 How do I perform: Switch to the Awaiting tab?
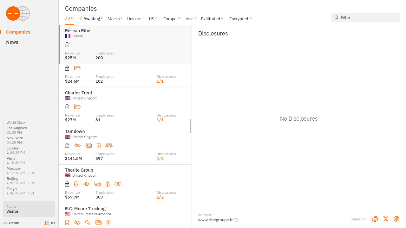click(91, 19)
